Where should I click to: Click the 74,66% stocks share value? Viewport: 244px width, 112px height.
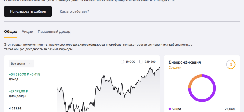pyautogui.click(x=230, y=109)
